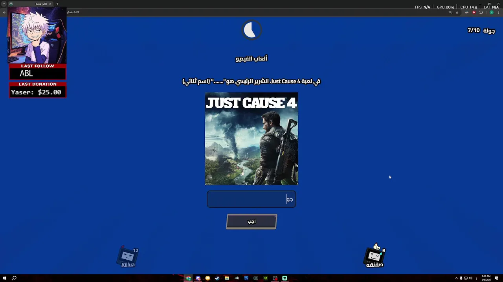
Task: Open the Extensions puzzle piece menu
Action: pos(481,13)
